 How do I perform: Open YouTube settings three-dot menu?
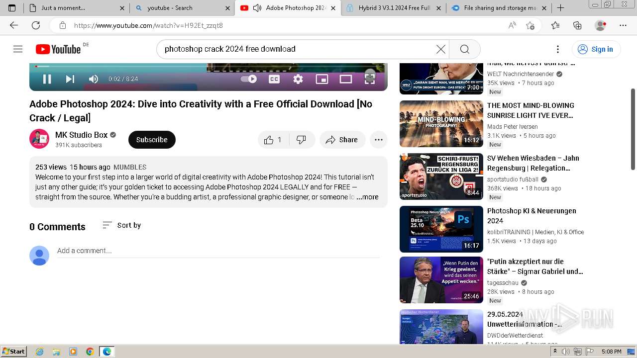[558, 49]
